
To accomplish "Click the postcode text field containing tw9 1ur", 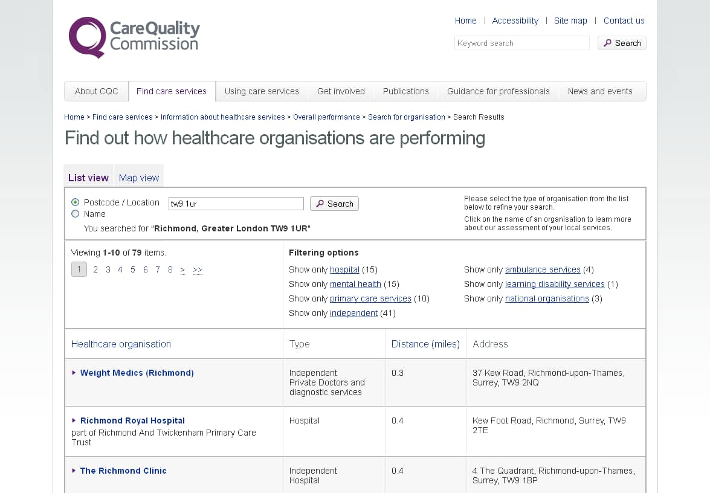I will [x=236, y=204].
